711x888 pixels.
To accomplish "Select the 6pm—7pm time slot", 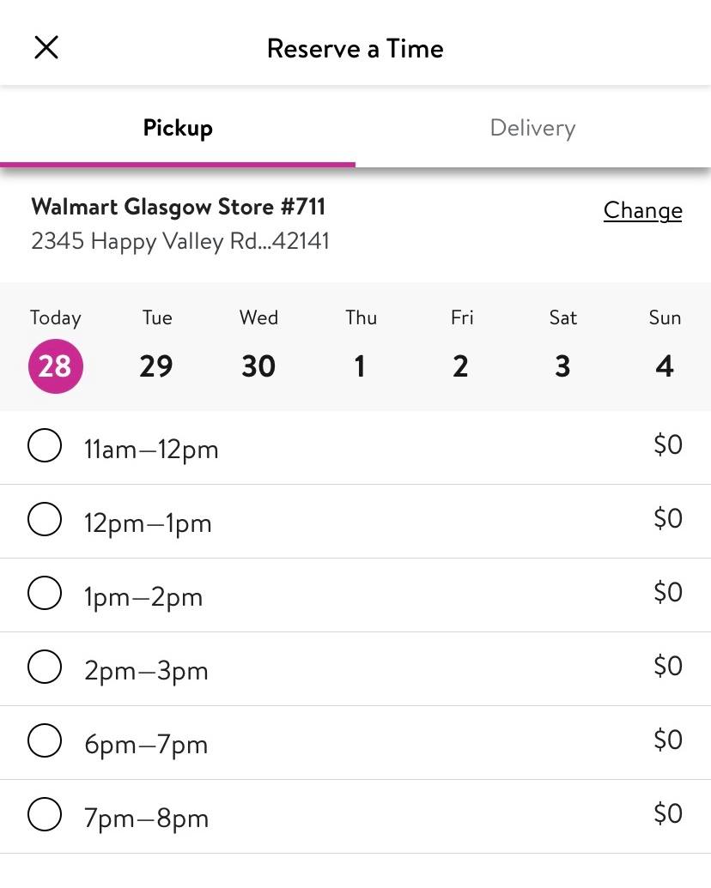I will pyautogui.click(x=45, y=741).
